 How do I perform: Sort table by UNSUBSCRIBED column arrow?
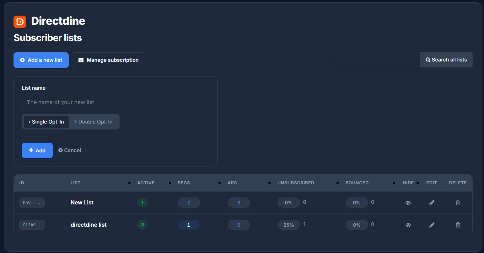337,183
